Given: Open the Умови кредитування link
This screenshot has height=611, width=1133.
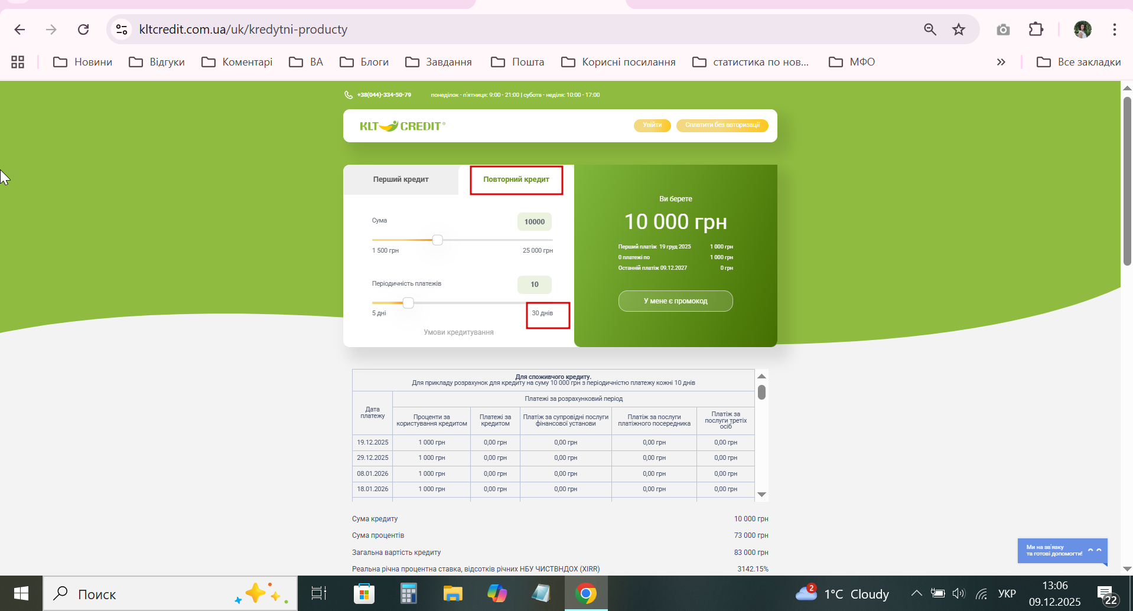Looking at the screenshot, I should pyautogui.click(x=458, y=332).
